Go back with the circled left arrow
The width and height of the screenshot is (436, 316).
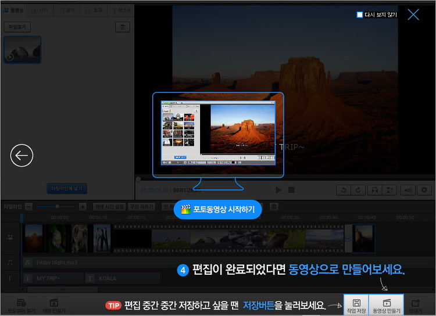(x=22, y=155)
